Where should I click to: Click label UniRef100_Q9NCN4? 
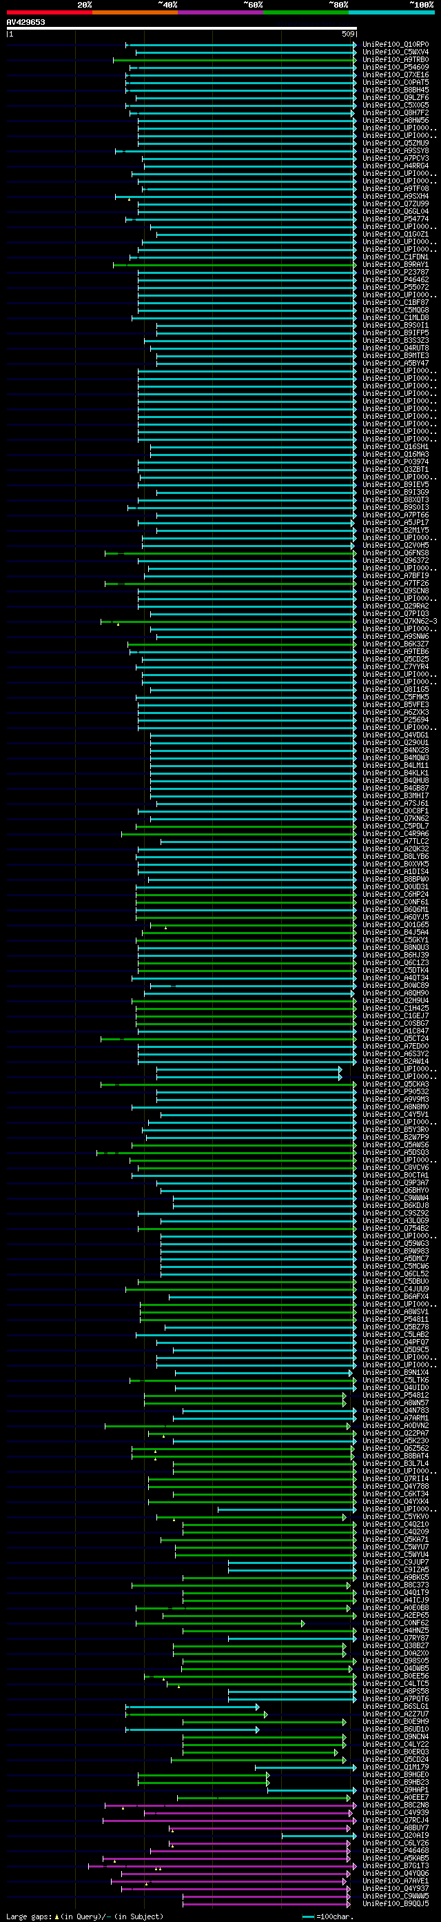(x=396, y=1736)
